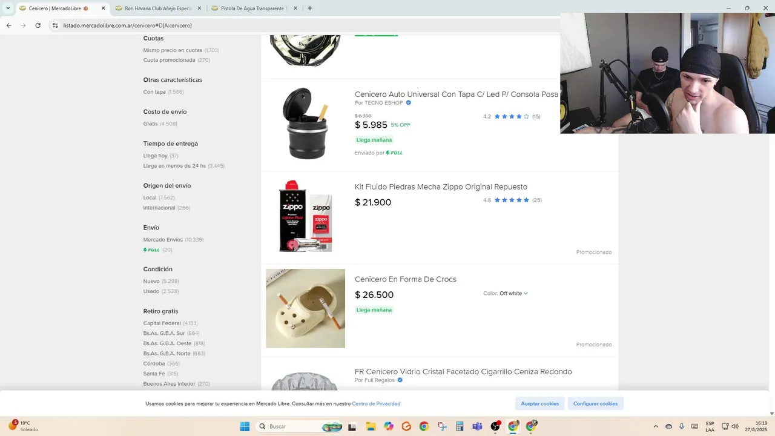Click the 4.2 star rating for car ashtray
The image size is (775, 436).
512,116
